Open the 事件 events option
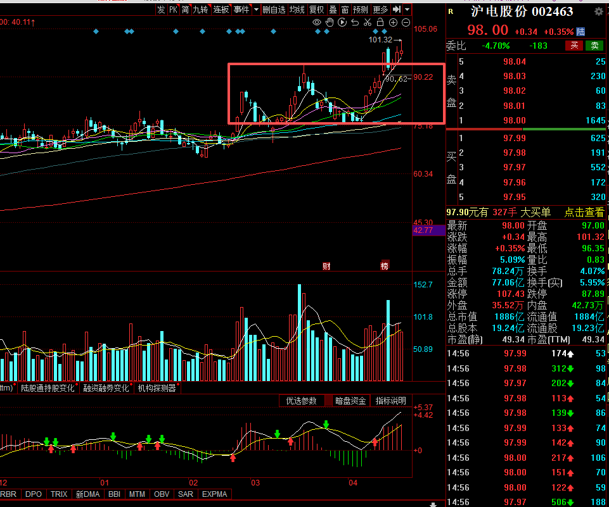 click(241, 9)
